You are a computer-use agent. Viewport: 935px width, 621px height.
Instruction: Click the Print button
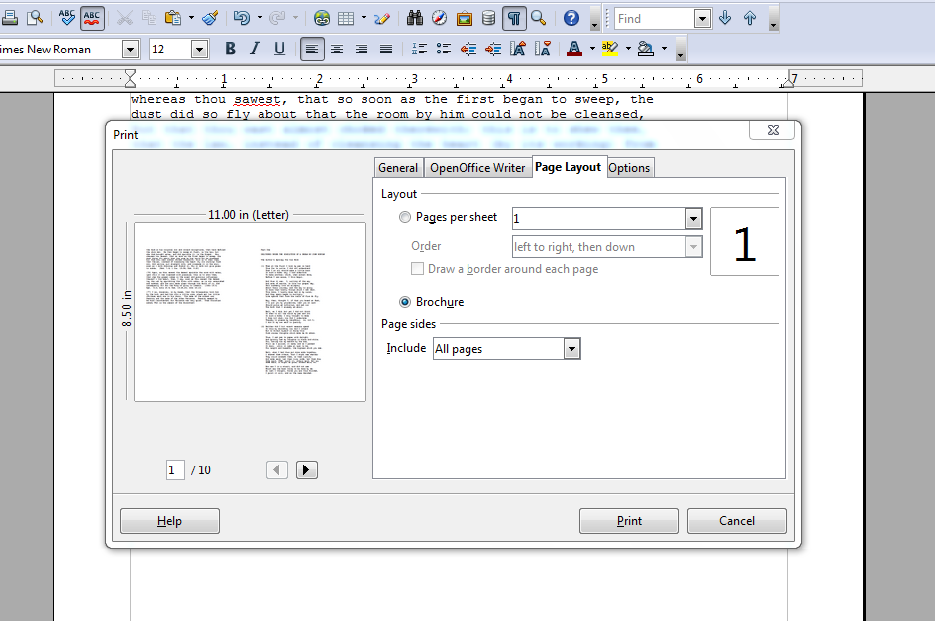(629, 521)
